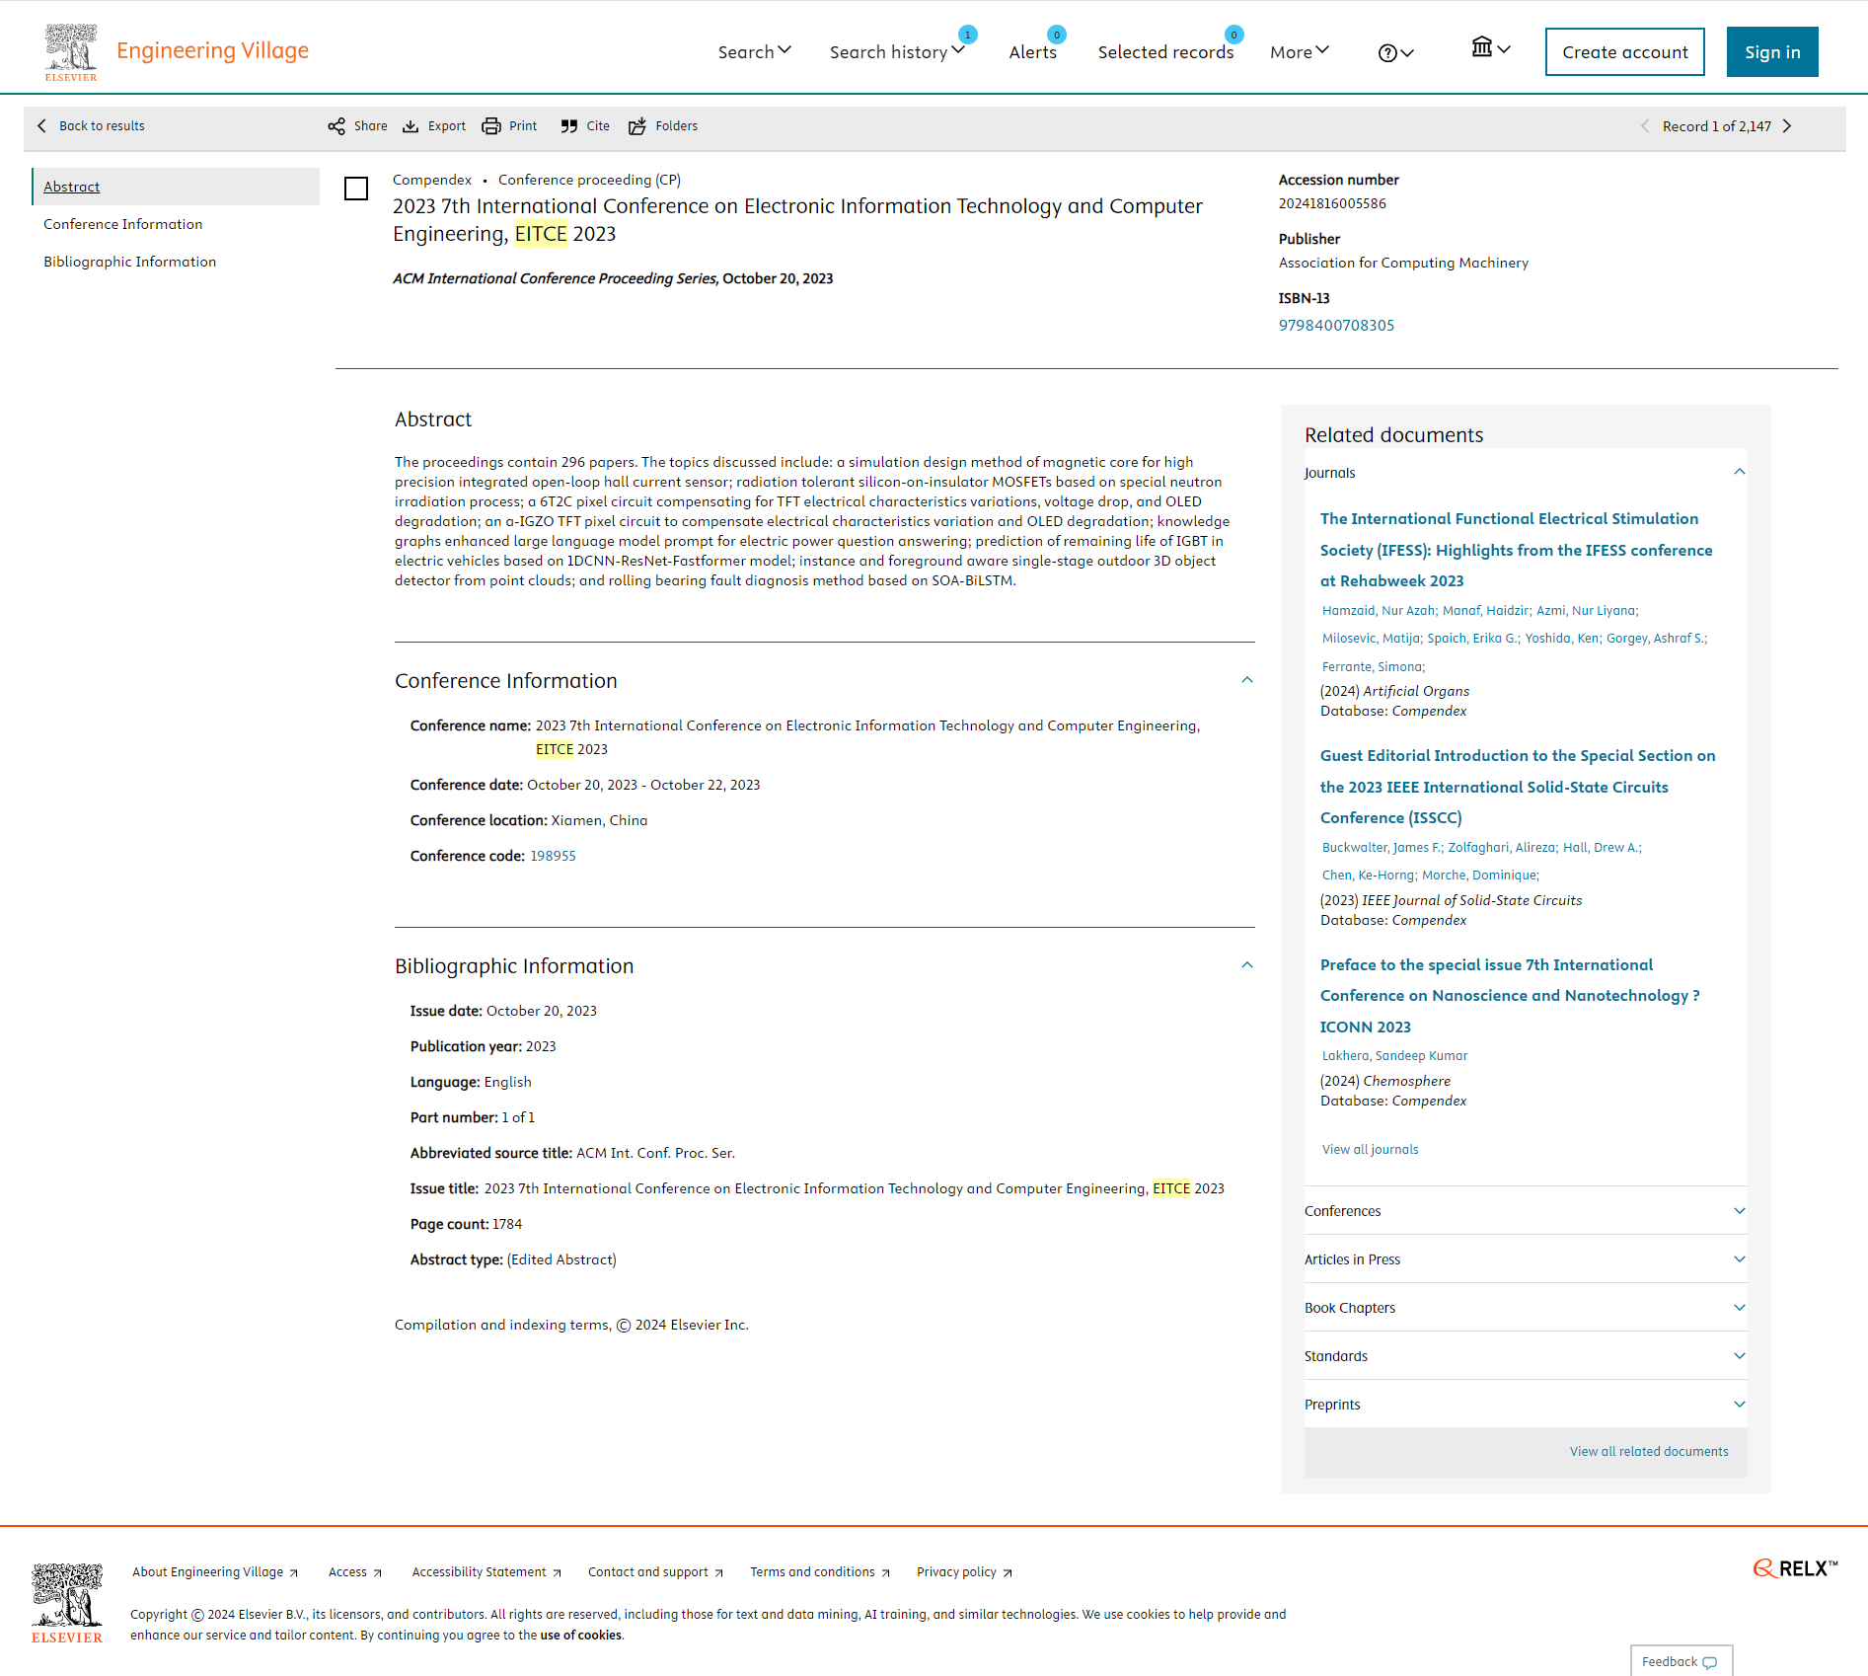Expand the Book Chapters section
This screenshot has height=1676, width=1868.
[1526, 1308]
